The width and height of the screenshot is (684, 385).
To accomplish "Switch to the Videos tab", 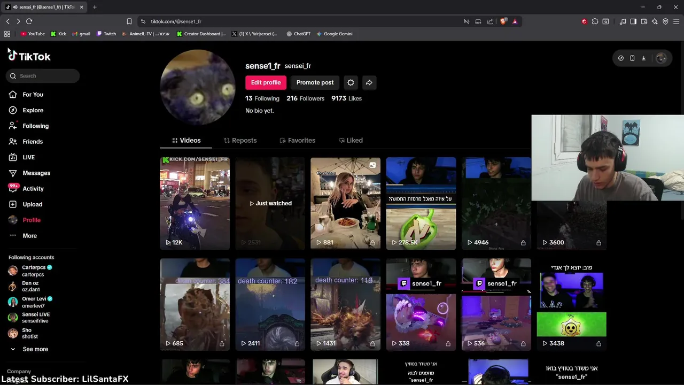I will [x=186, y=140].
